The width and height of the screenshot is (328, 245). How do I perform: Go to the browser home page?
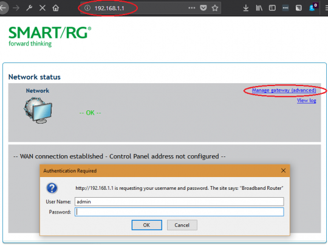(56, 8)
